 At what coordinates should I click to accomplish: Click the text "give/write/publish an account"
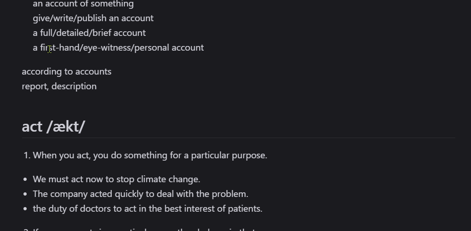coord(93,18)
